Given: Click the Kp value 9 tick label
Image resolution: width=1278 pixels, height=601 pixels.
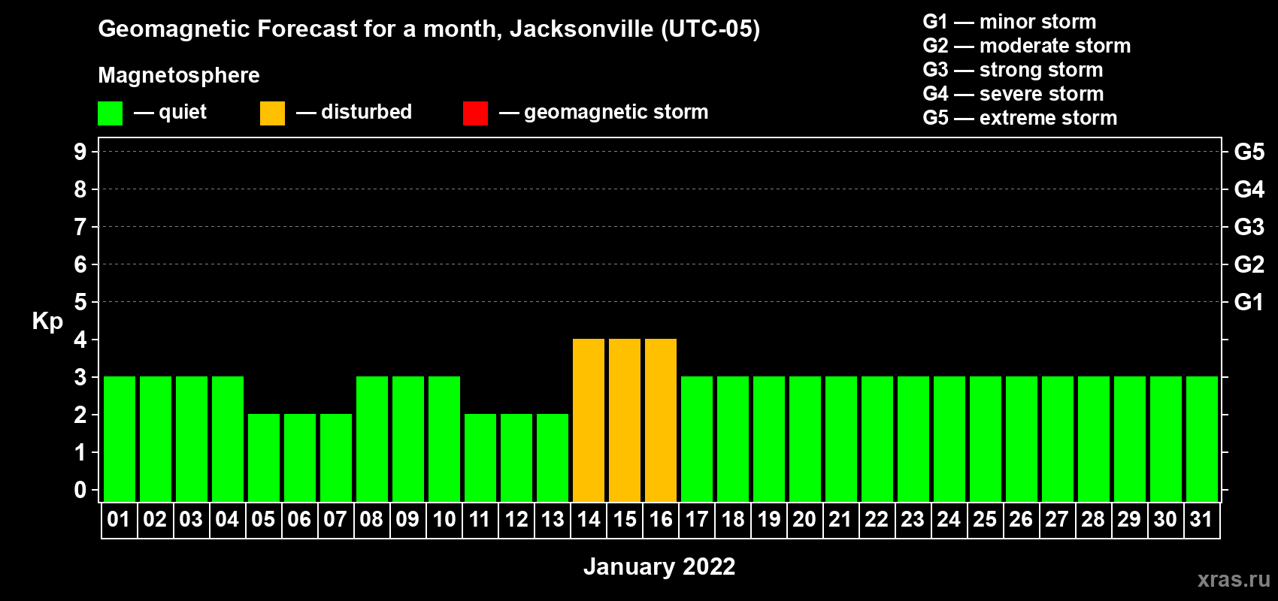Looking at the screenshot, I should tap(80, 152).
